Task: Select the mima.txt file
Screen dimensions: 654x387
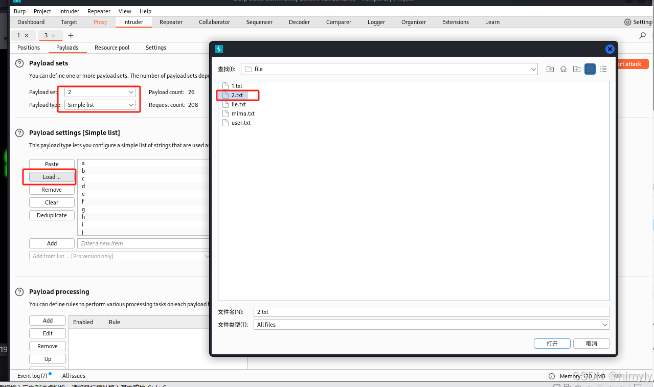Action: 238,113
